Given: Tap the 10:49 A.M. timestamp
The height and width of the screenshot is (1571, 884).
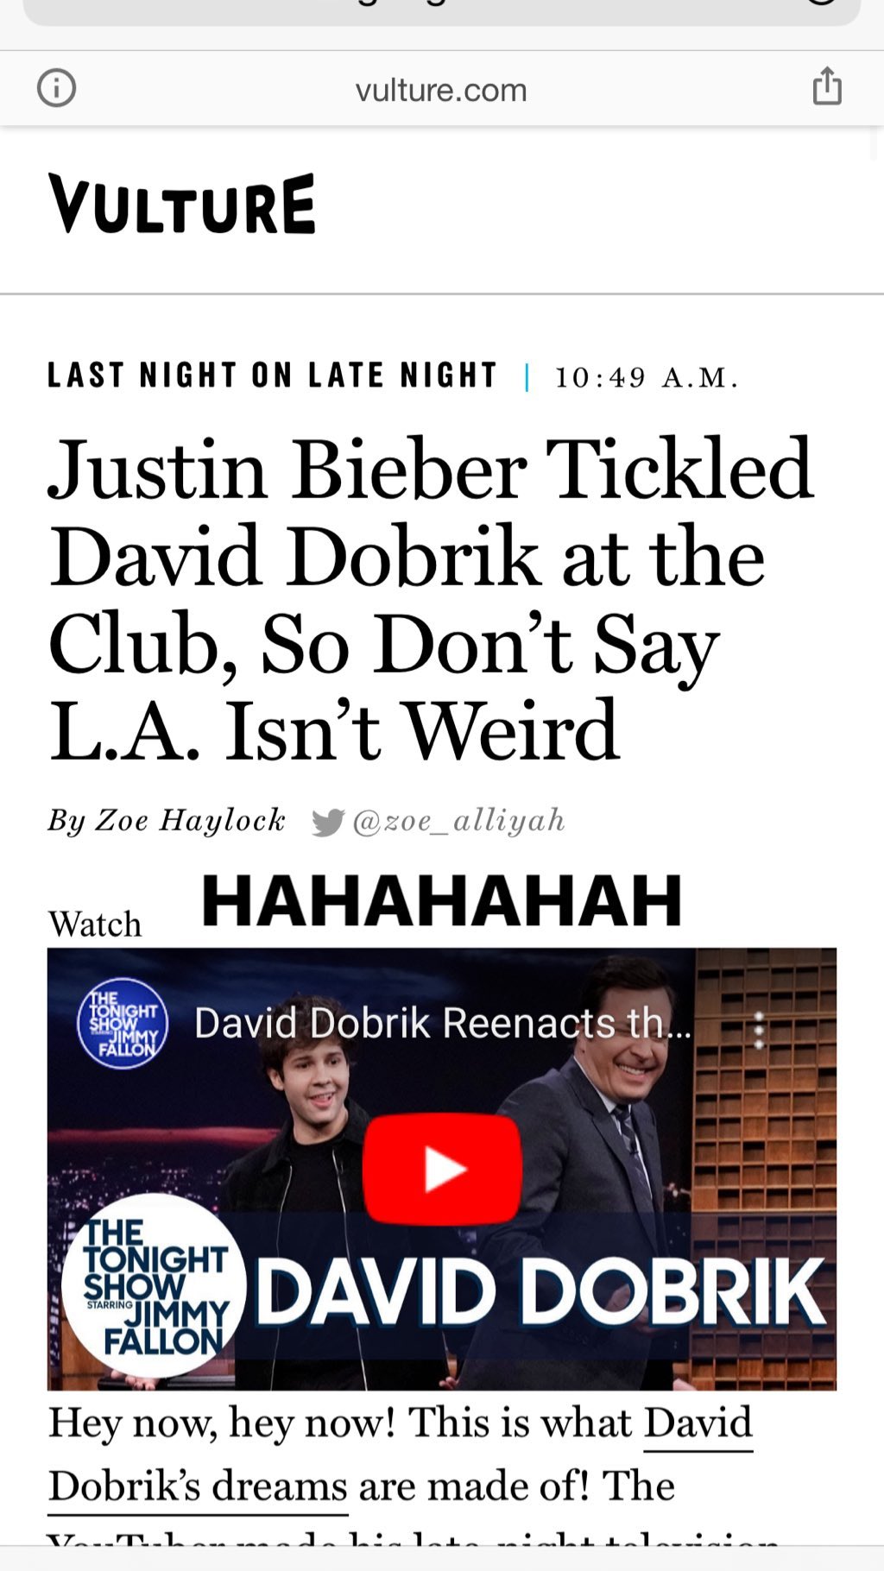Looking at the screenshot, I should tap(647, 377).
